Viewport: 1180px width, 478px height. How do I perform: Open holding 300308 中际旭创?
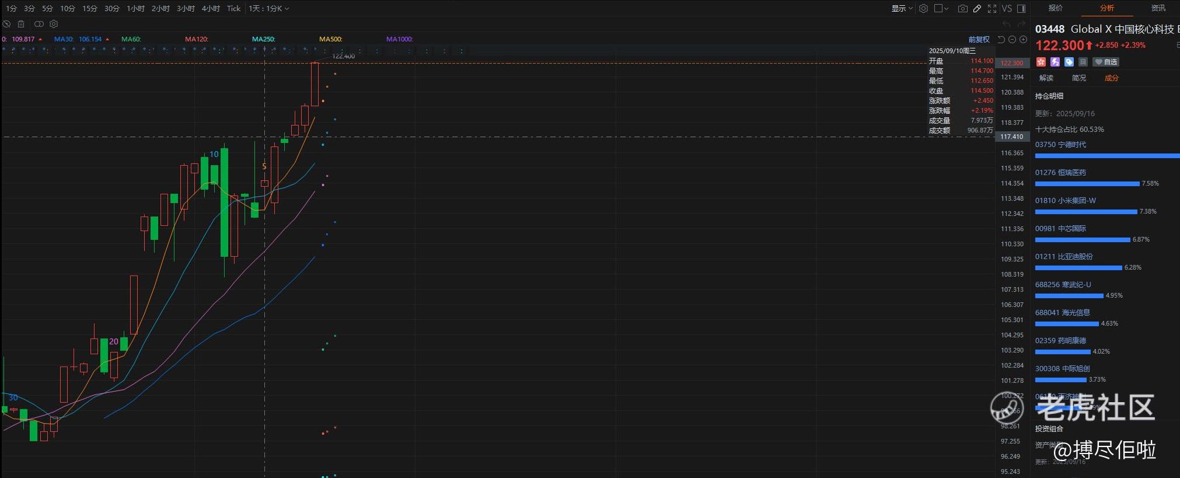click(1063, 369)
